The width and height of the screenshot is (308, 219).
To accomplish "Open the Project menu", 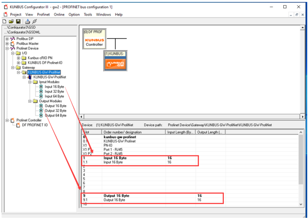I will [16, 14].
